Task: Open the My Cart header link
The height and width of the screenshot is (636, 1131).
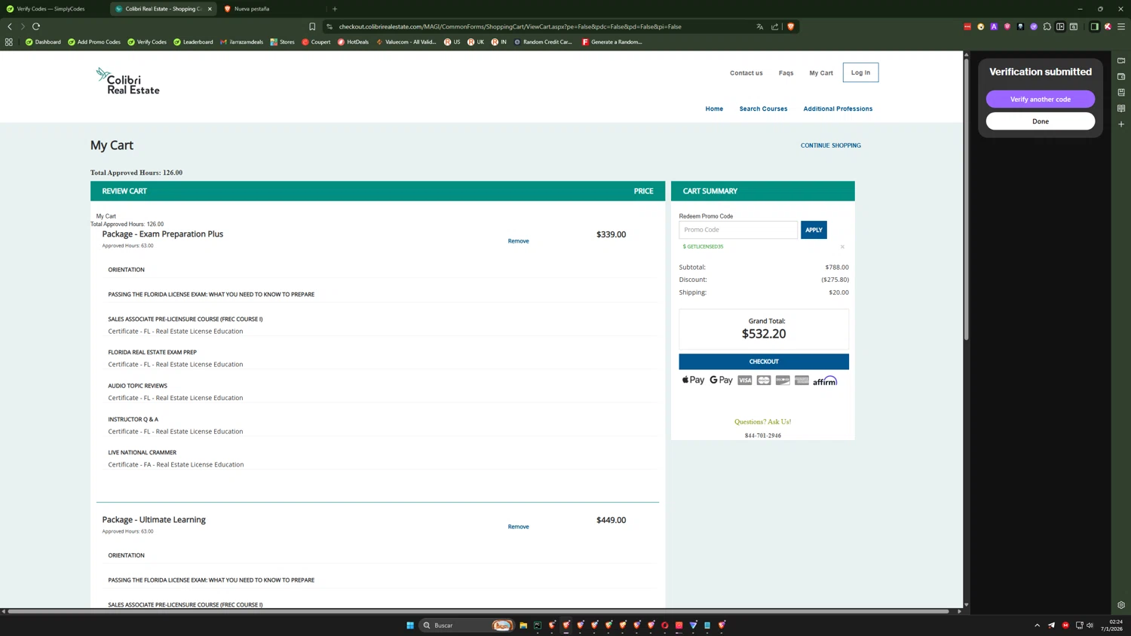Action: click(821, 73)
